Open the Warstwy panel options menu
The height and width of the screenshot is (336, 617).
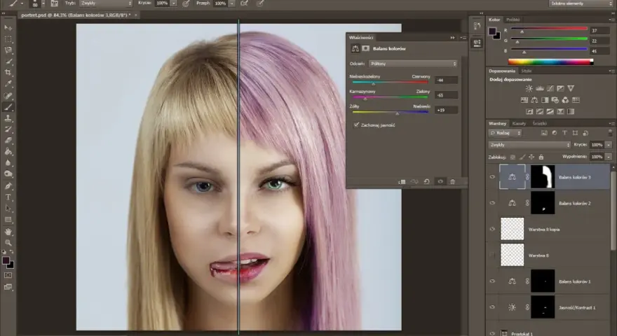pyautogui.click(x=611, y=123)
